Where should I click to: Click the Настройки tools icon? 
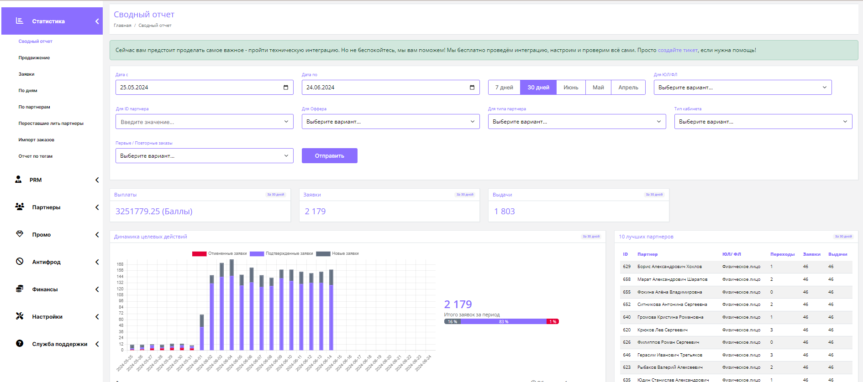point(20,316)
